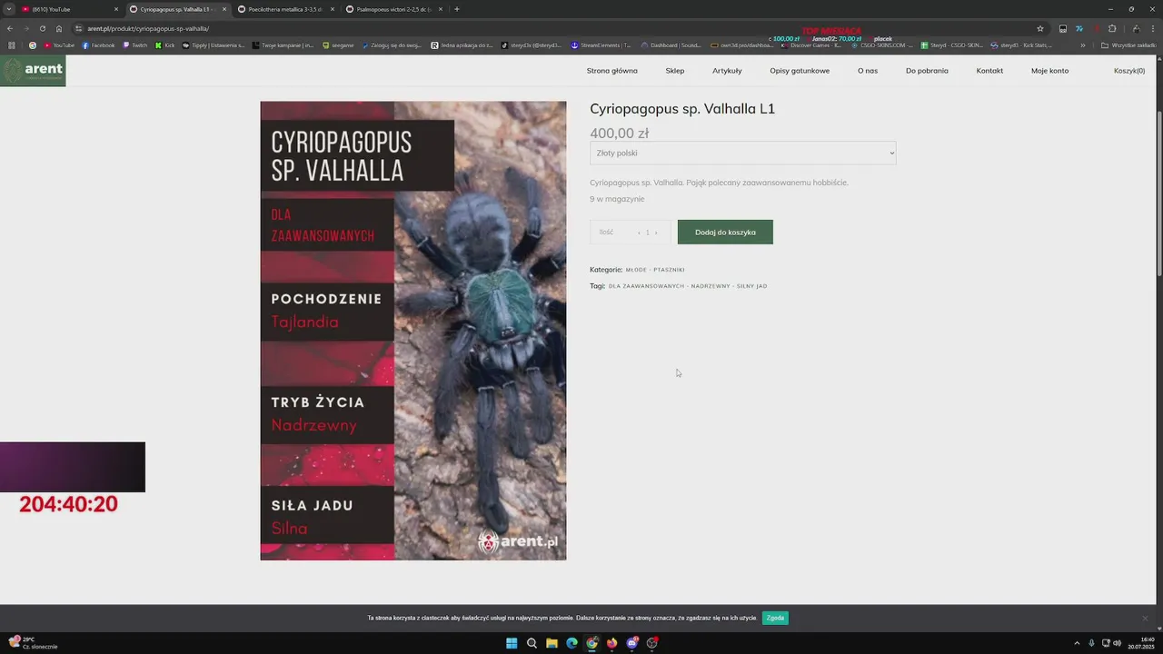1163x654 pixels.
Task: Dismiss the cookie notice with the X
Action: [1145, 618]
